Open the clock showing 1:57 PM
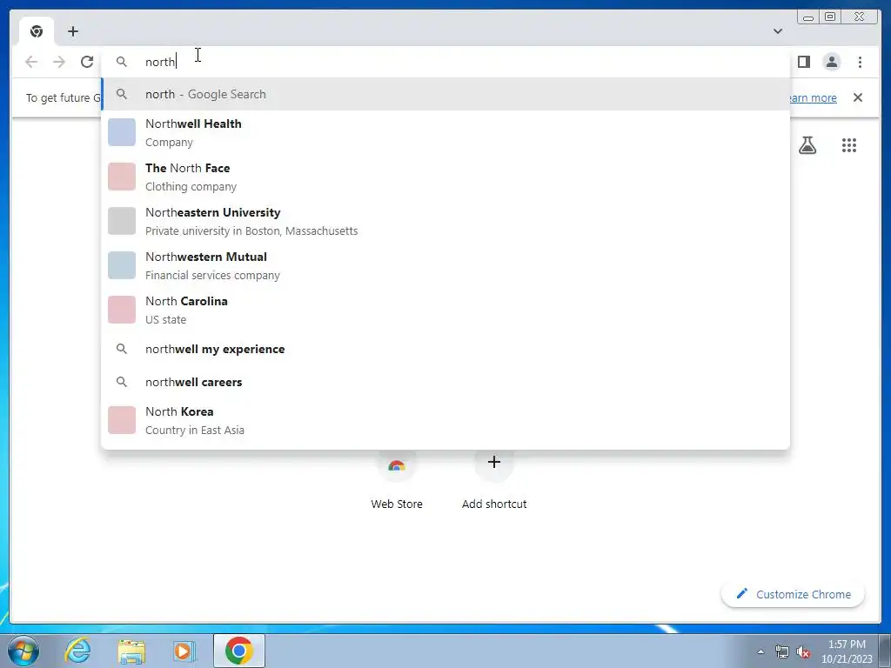Viewport: 891px width, 668px height. tap(846, 651)
